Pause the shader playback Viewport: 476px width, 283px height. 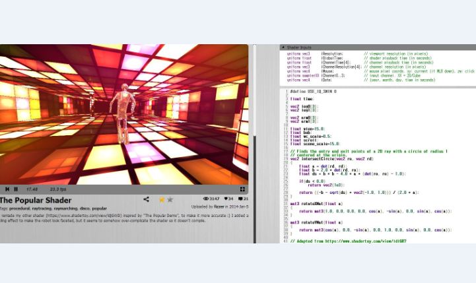[16, 189]
